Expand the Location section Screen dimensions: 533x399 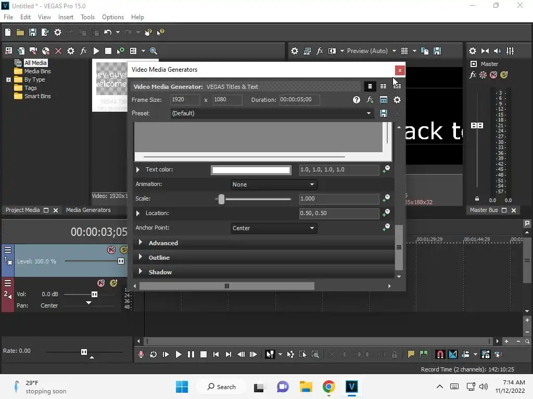pyautogui.click(x=137, y=213)
